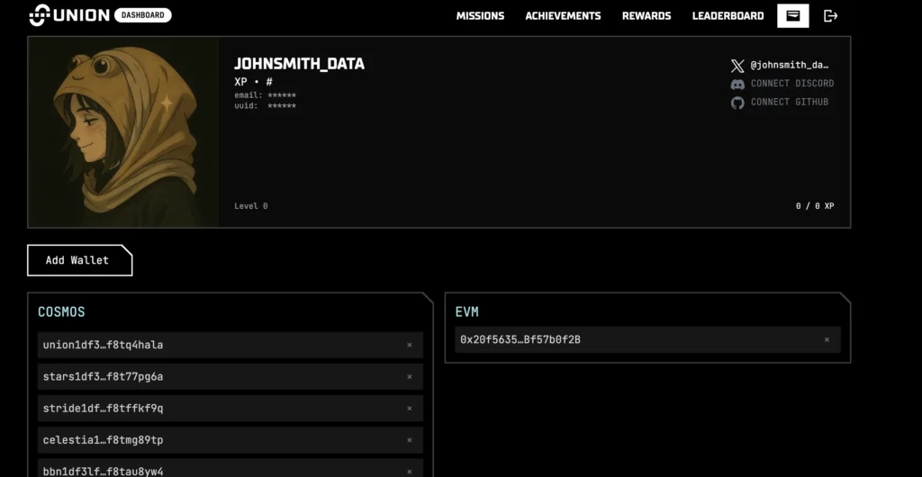Remove stars1df3…f8t77pg6a wallet
This screenshot has height=477, width=922.
(x=410, y=376)
